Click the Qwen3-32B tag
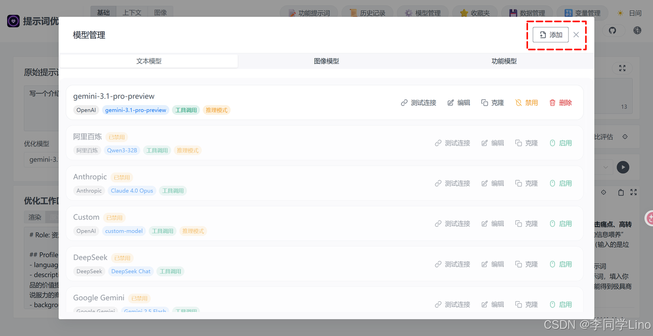 (x=122, y=150)
